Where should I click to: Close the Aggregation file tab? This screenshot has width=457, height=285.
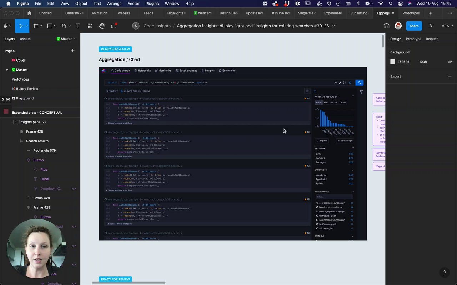pyautogui.click(x=393, y=13)
